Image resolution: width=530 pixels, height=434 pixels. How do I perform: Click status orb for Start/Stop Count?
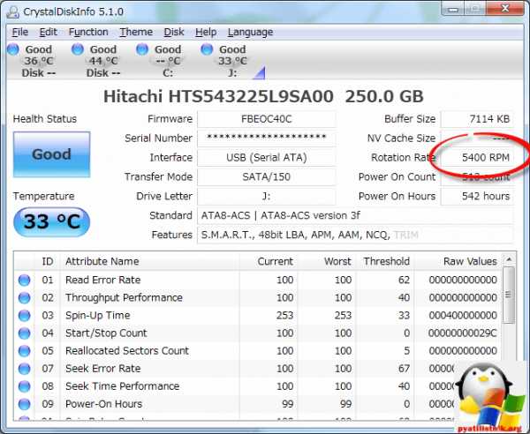pyautogui.click(x=25, y=333)
